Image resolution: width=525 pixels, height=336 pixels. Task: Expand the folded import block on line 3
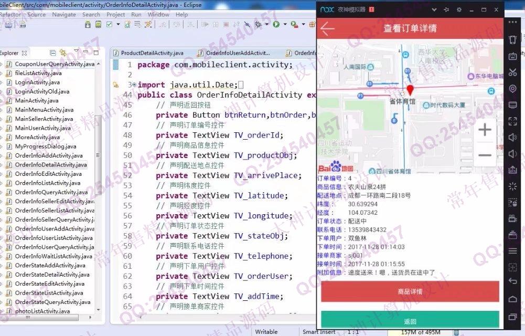(x=134, y=85)
